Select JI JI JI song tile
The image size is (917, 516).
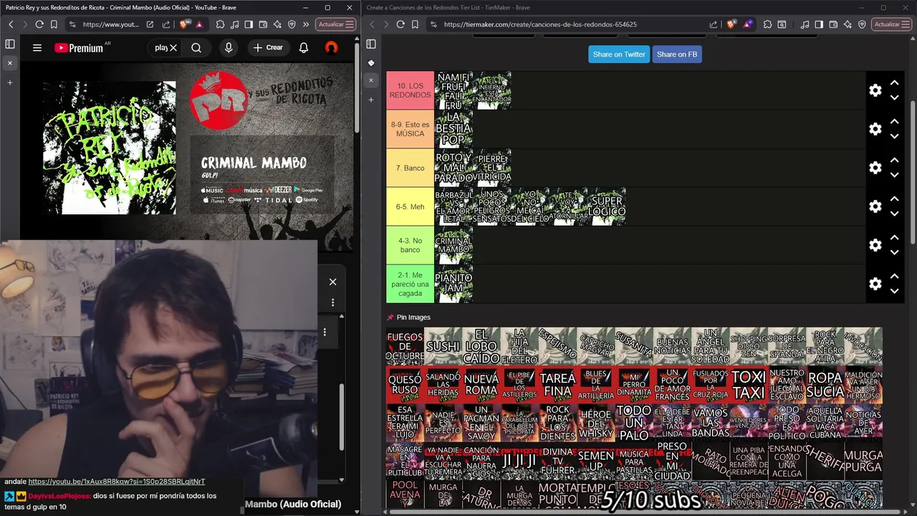coord(520,460)
